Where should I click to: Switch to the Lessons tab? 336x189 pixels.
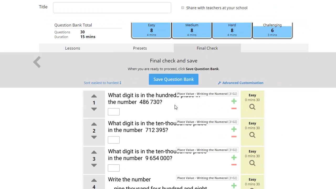72,48
